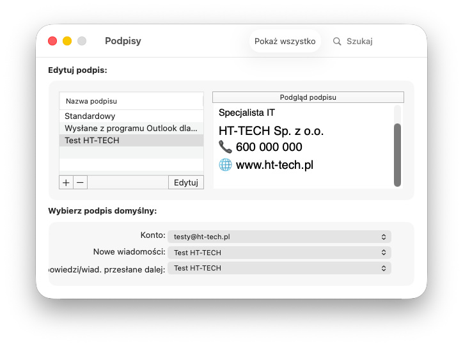This screenshot has width=463, height=346.
Task: Select the 'Wysłane z programu Outlook dla...' signature
Action: (131, 129)
